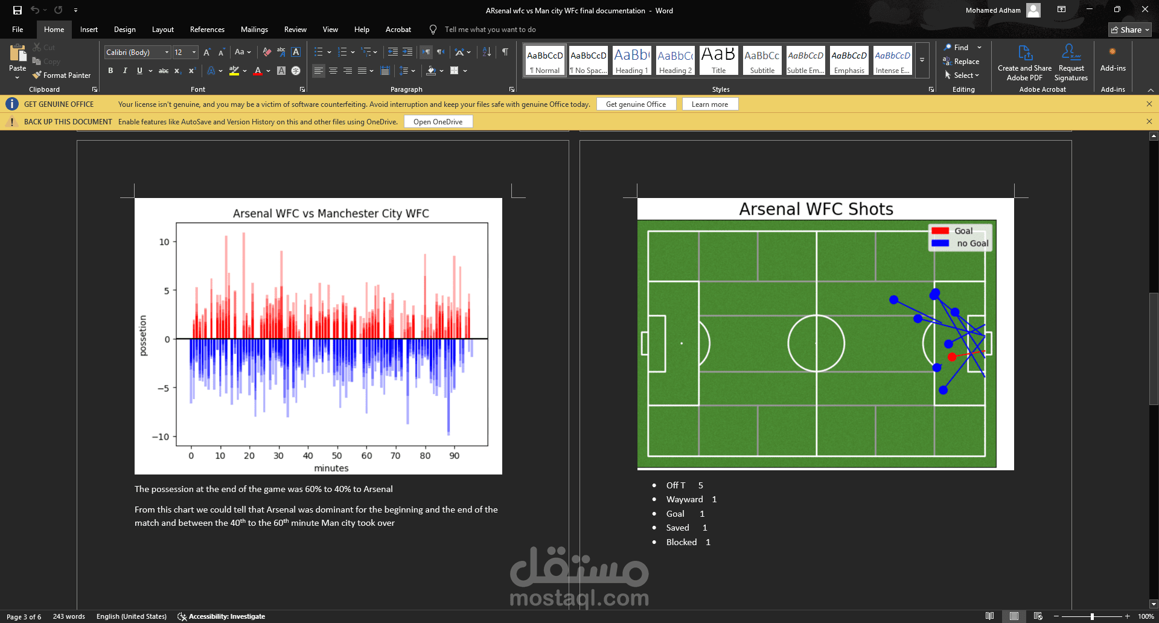Toggle underline formatting
This screenshot has width=1159, height=623.
coord(139,71)
